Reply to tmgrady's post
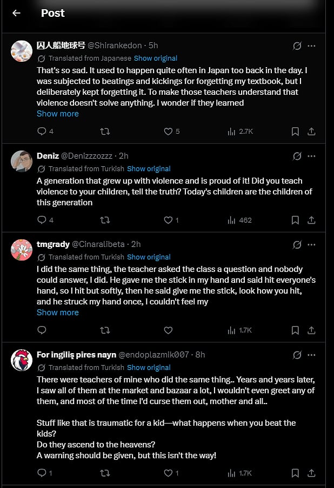Image resolution: width=334 pixels, height=488 pixels. click(42, 330)
